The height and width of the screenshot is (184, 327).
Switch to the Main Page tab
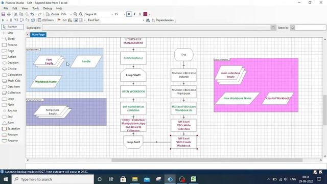coord(38,34)
